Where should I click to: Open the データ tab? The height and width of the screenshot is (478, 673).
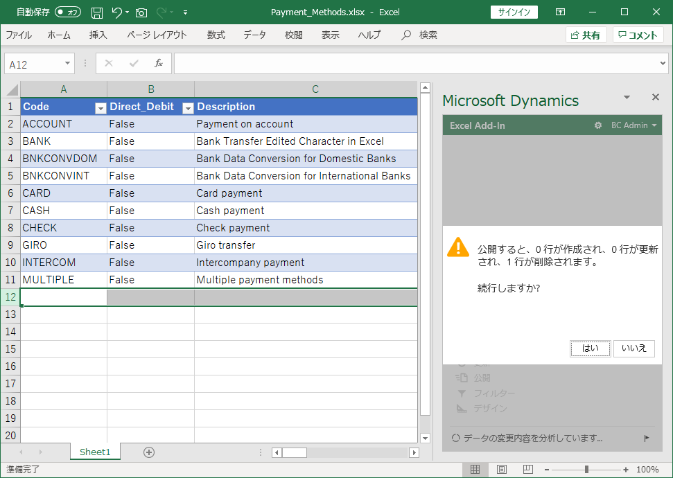(254, 35)
